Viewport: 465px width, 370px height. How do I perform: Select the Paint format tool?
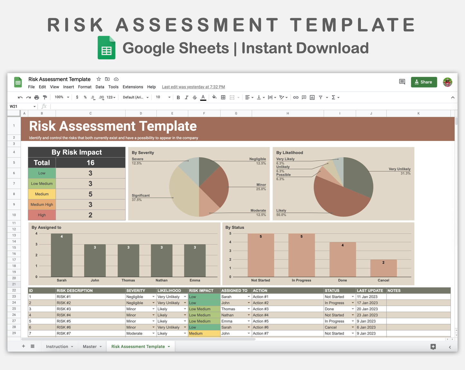45,97
